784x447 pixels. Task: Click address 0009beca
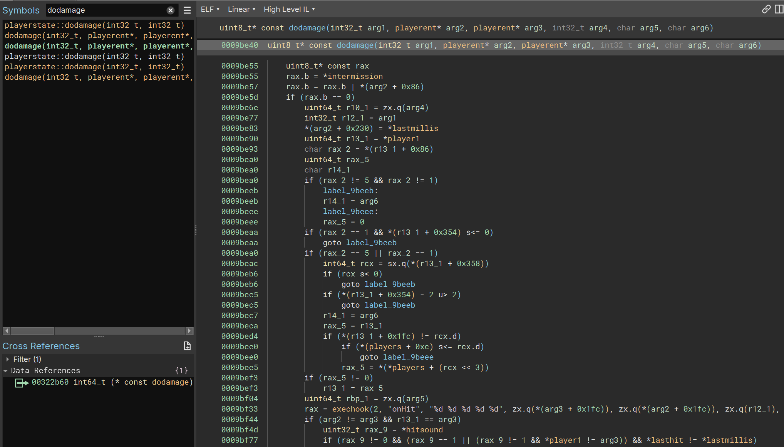click(x=240, y=326)
